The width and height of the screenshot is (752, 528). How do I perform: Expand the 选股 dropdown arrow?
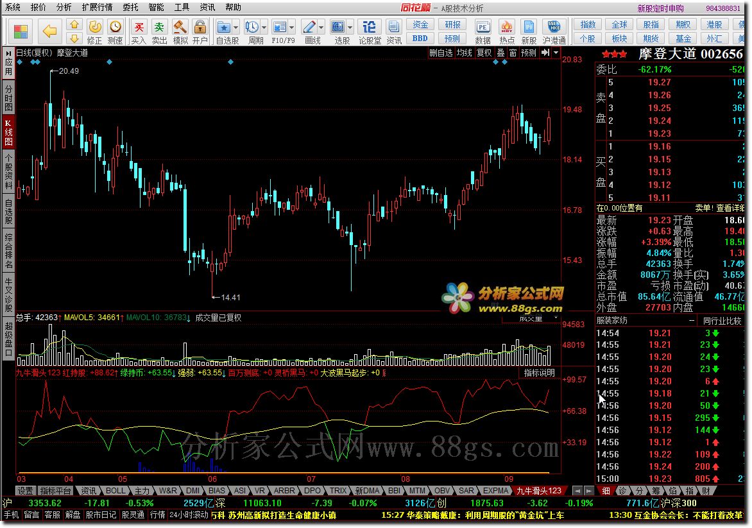click(x=350, y=28)
